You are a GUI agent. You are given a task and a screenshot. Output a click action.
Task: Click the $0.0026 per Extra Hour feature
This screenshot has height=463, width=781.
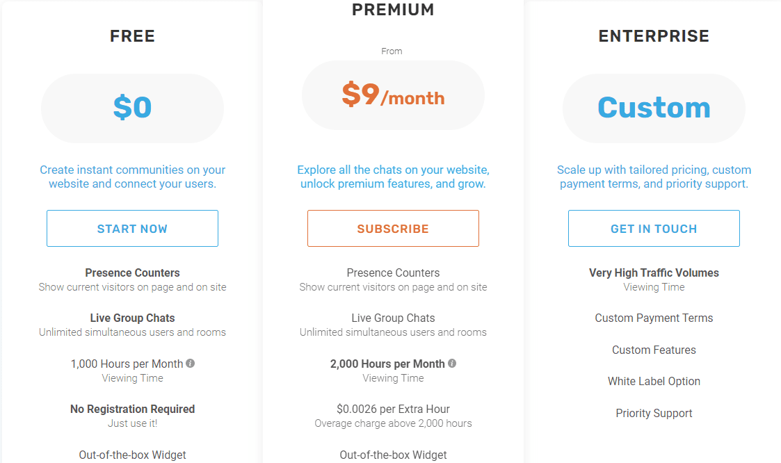click(393, 409)
